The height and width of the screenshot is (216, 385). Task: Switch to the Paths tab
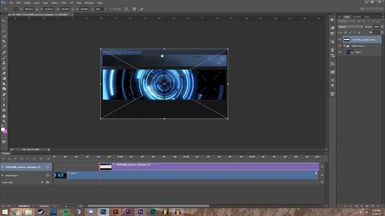366,17
